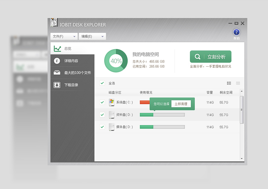Viewport: 268px width, 189px height.
Task: Uncheck the 系统盘(C:) checkbox
Action: coord(102,102)
